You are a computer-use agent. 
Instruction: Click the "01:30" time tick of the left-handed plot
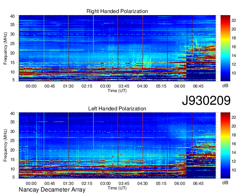click(68, 183)
